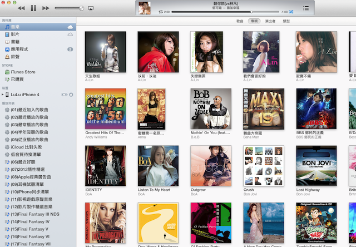This screenshot has height=247, width=356.
Task: Open the 我們會更好的 album cover
Action: click(x=261, y=52)
